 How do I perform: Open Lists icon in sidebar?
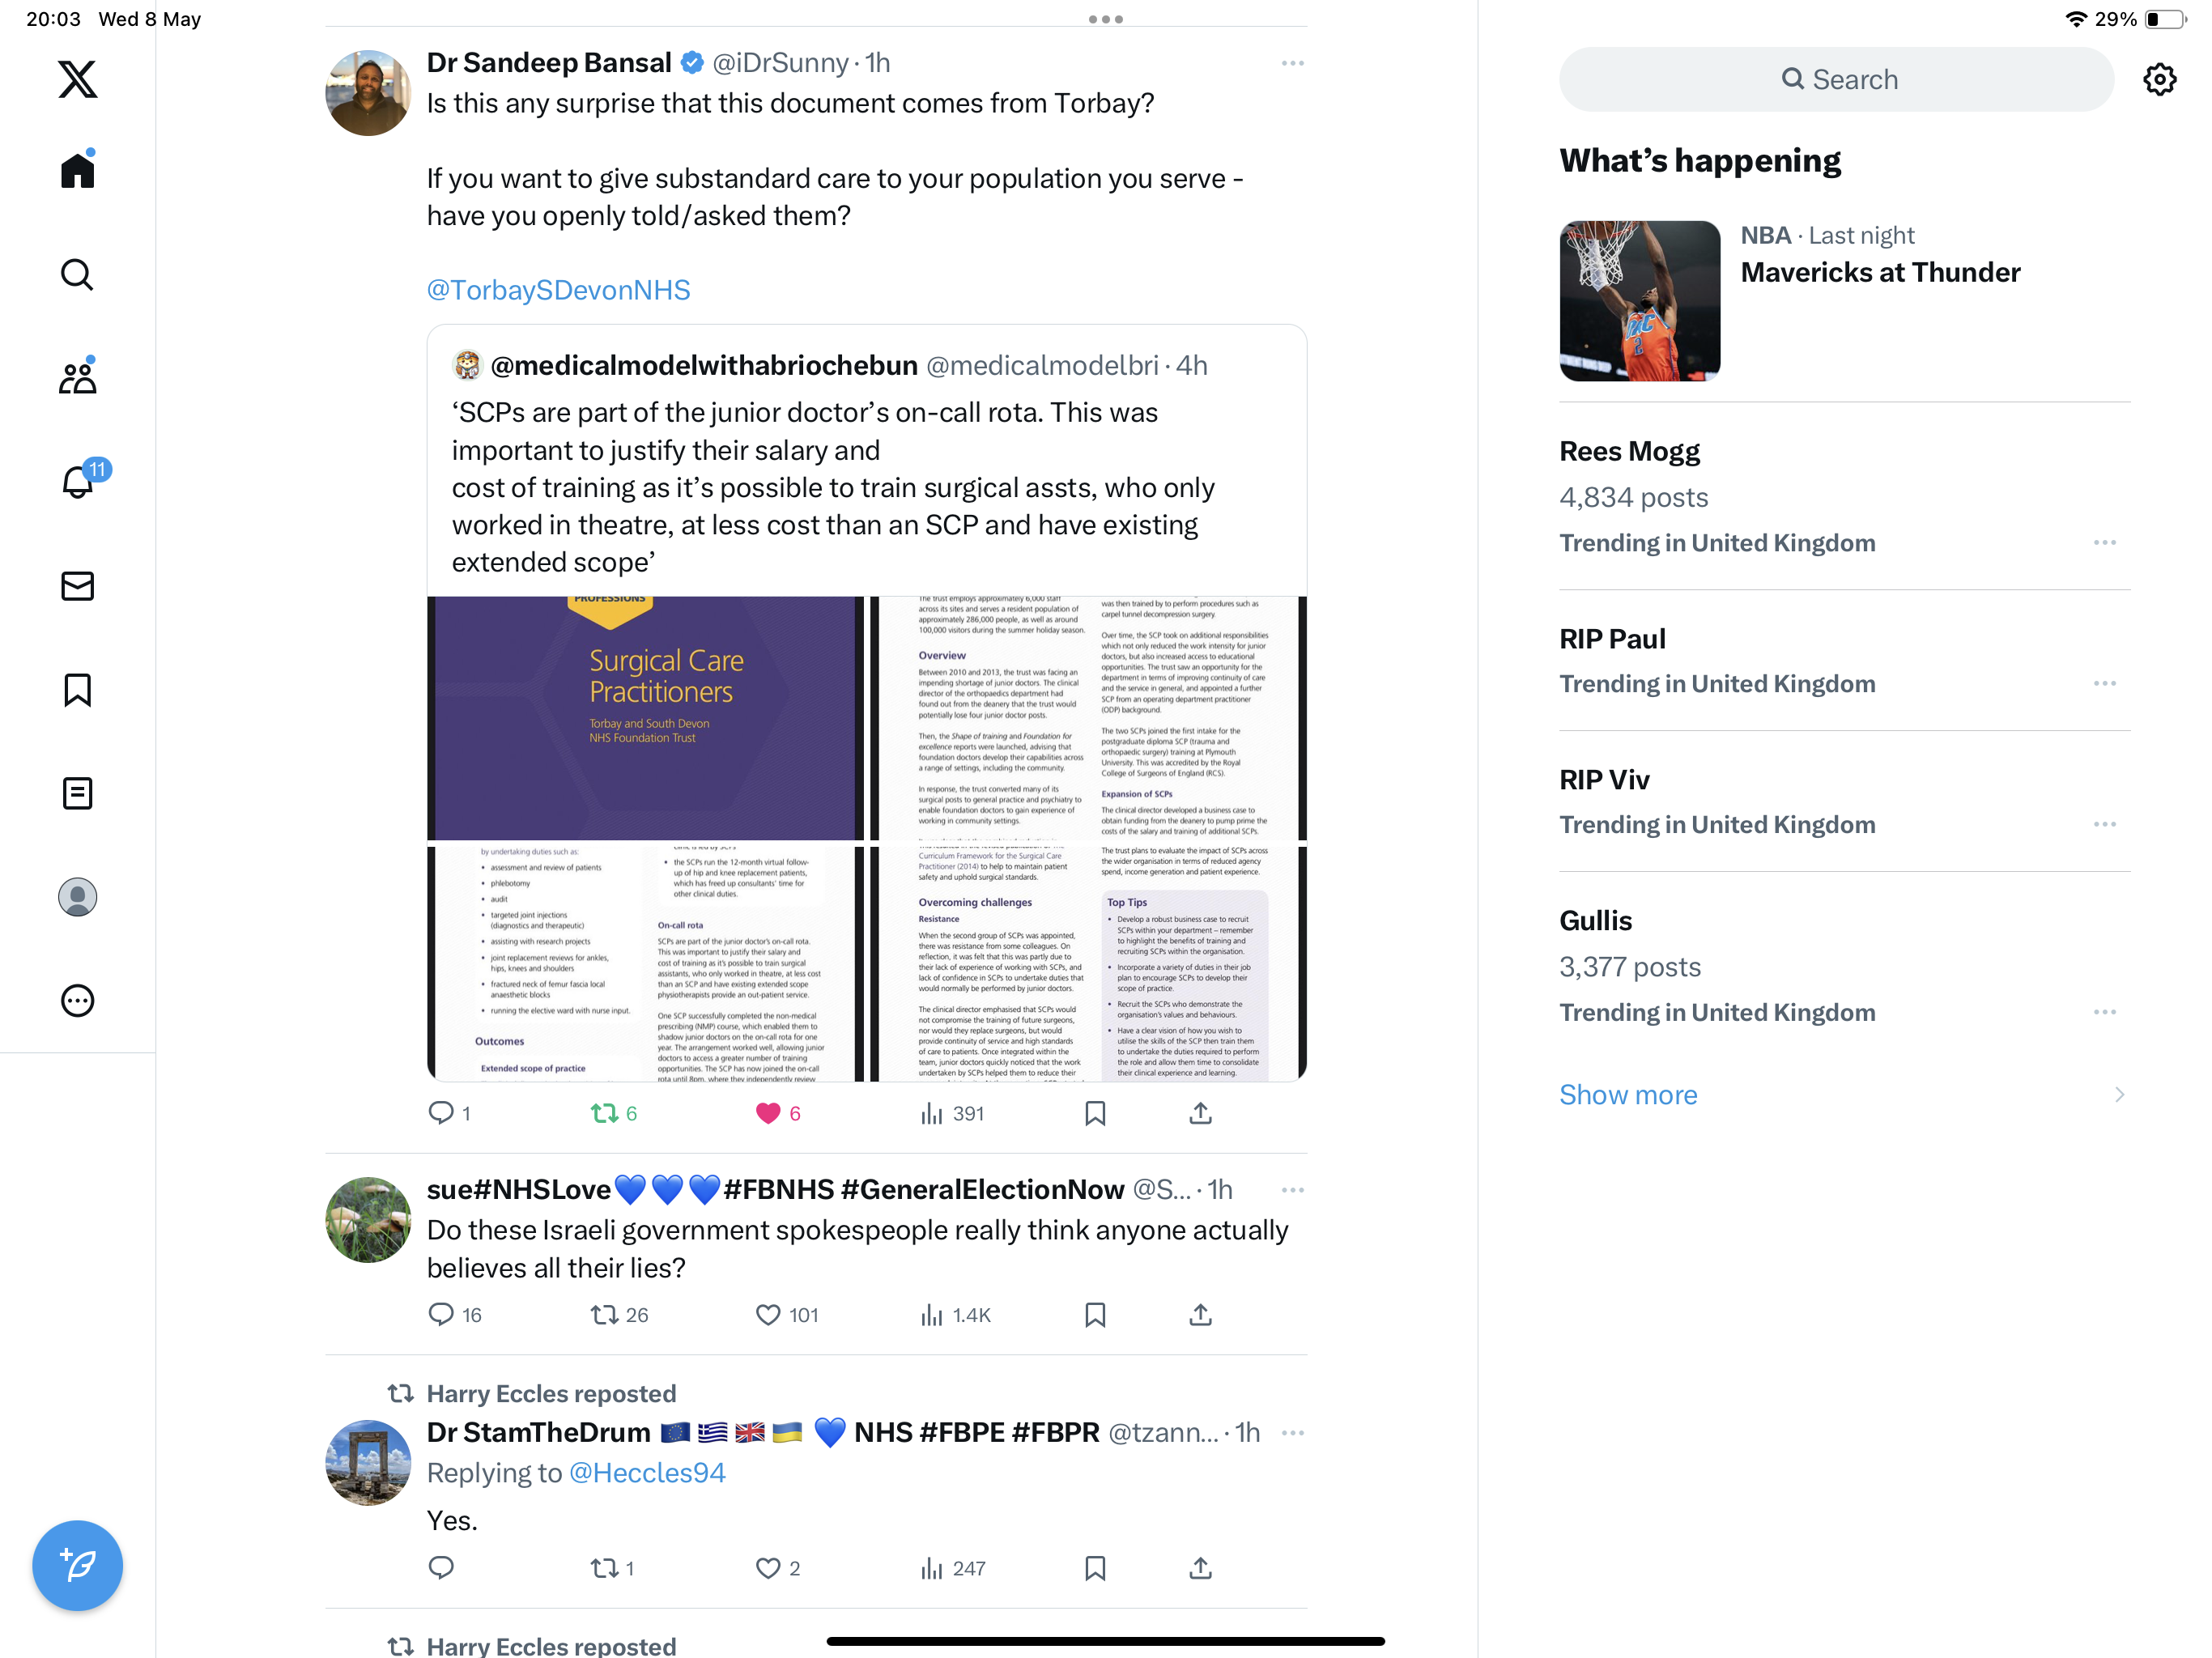tap(77, 794)
